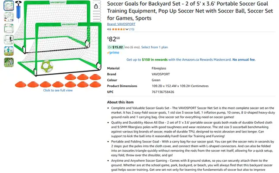
Task: Click 'Select from 1 plan' link
Action: point(154,47)
